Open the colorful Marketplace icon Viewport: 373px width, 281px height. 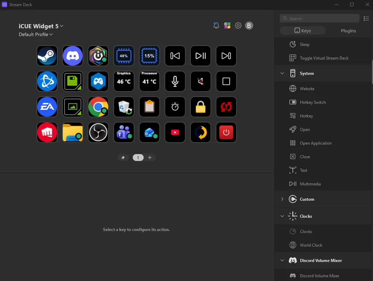pos(227,25)
